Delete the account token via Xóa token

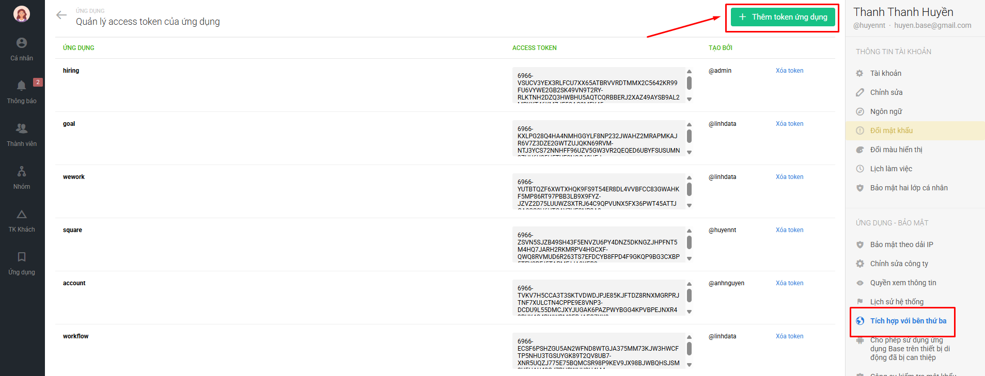789,283
